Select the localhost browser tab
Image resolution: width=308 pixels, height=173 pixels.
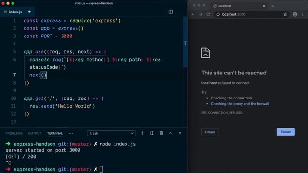pos(239,6)
